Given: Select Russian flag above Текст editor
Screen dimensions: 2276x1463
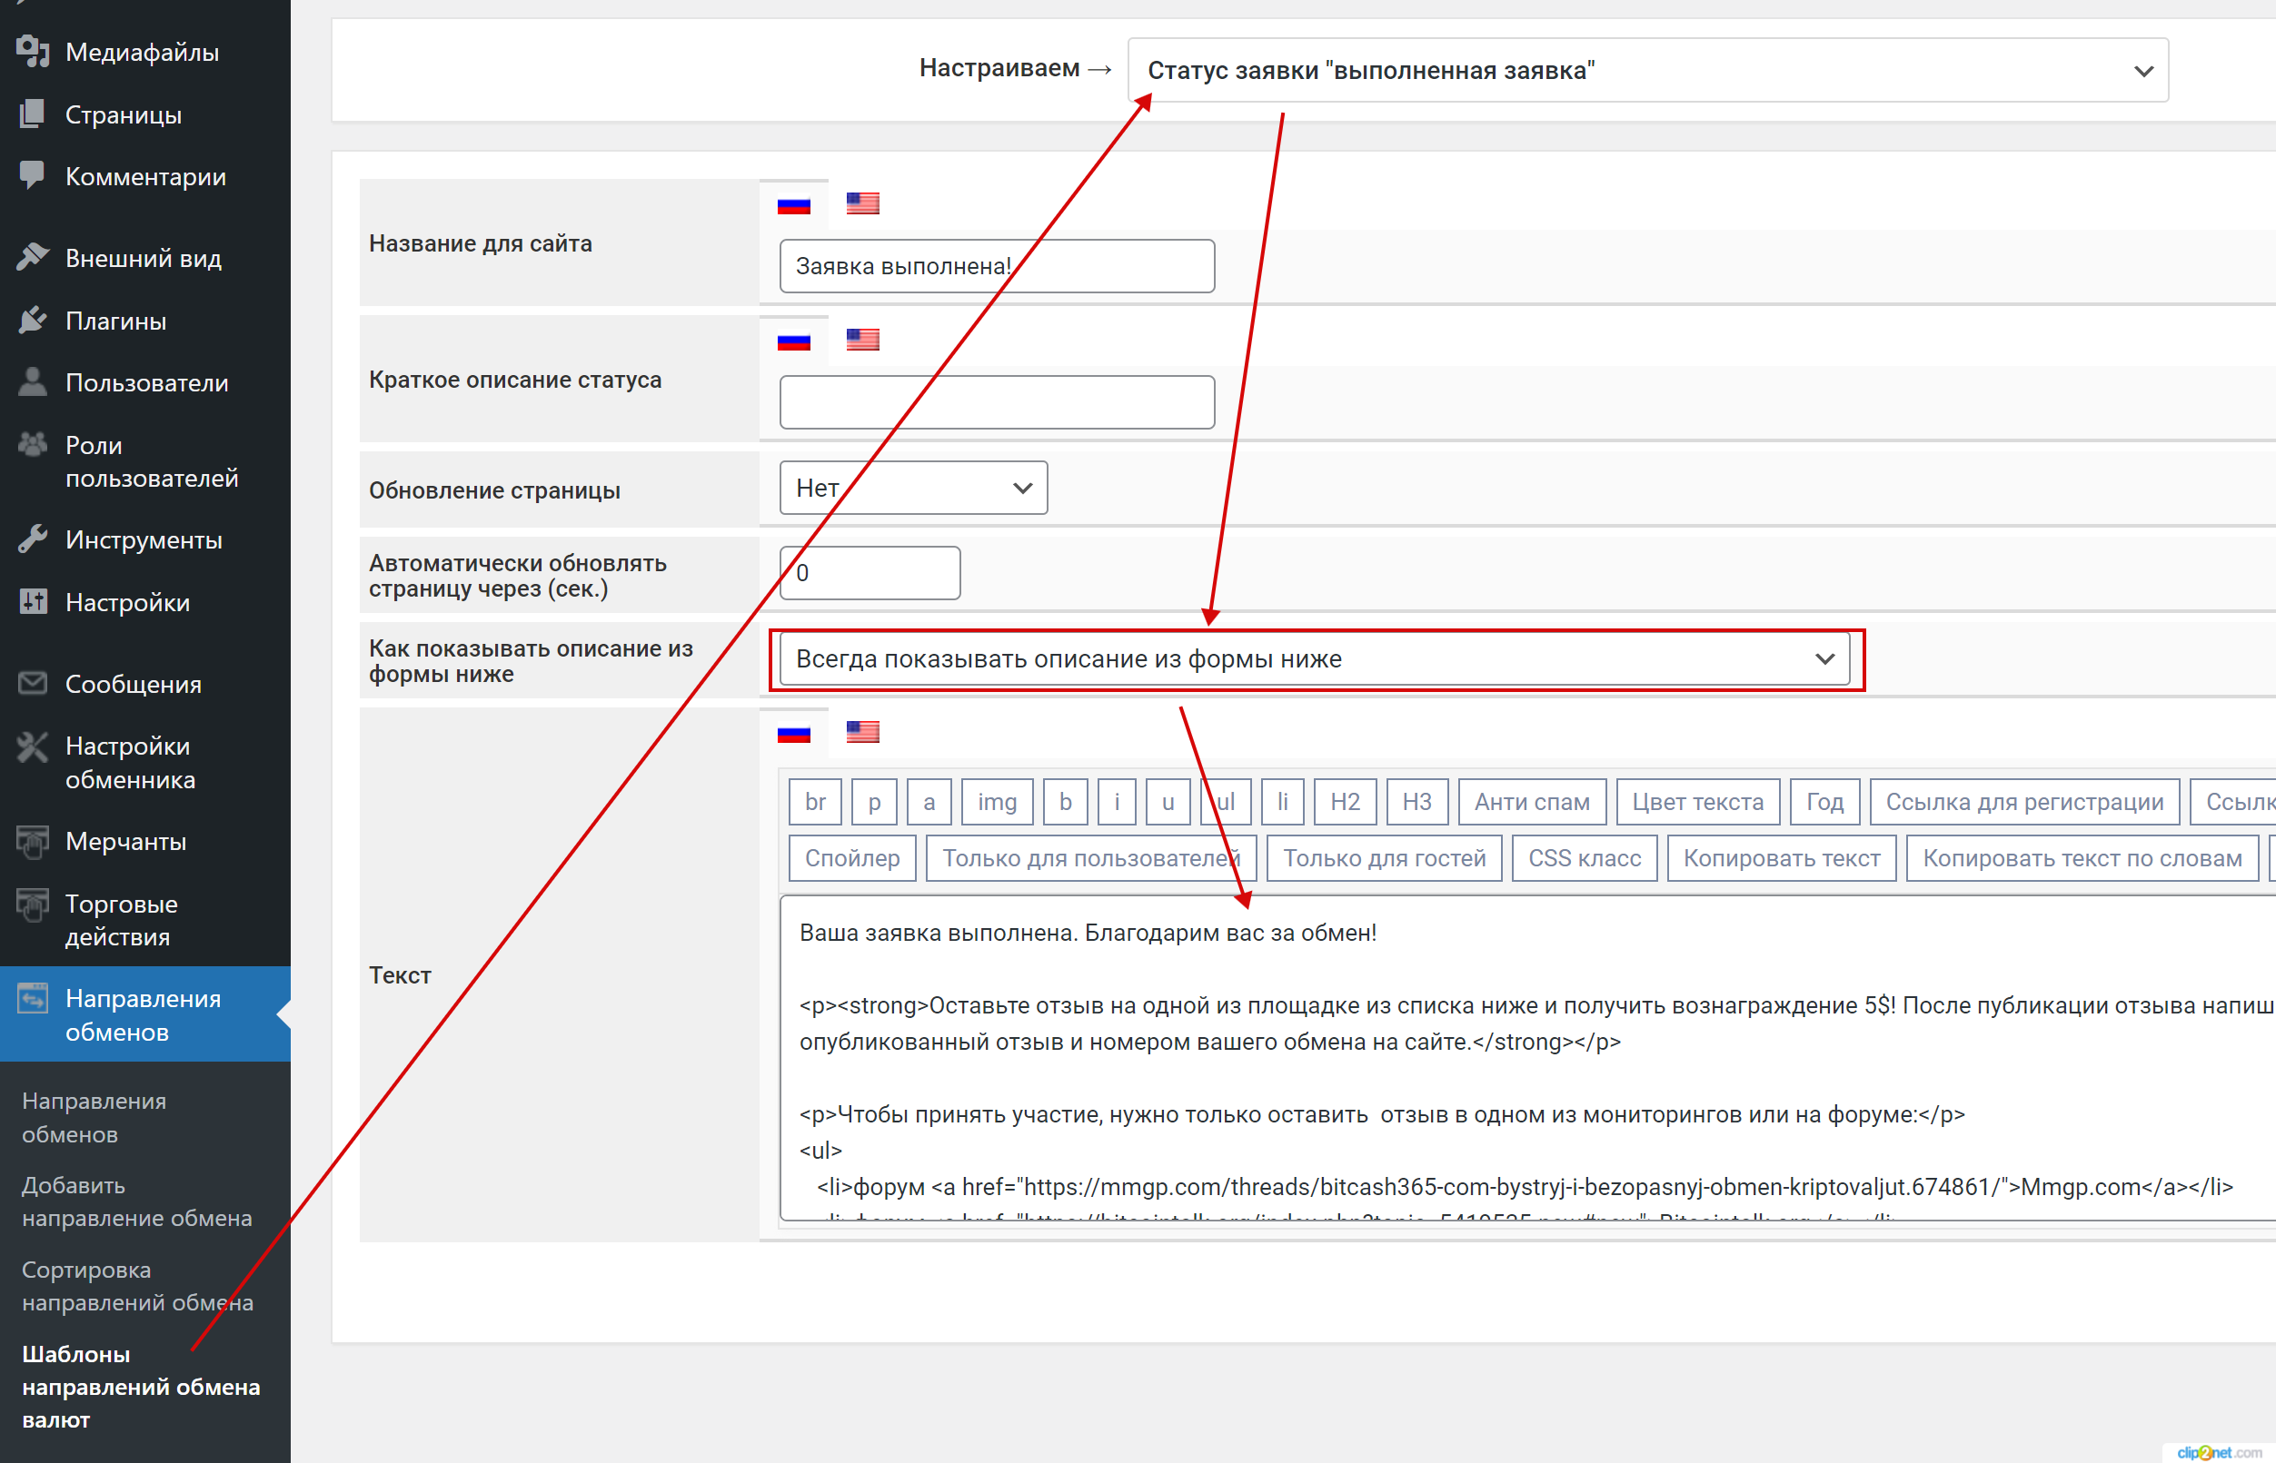Looking at the screenshot, I should [793, 733].
